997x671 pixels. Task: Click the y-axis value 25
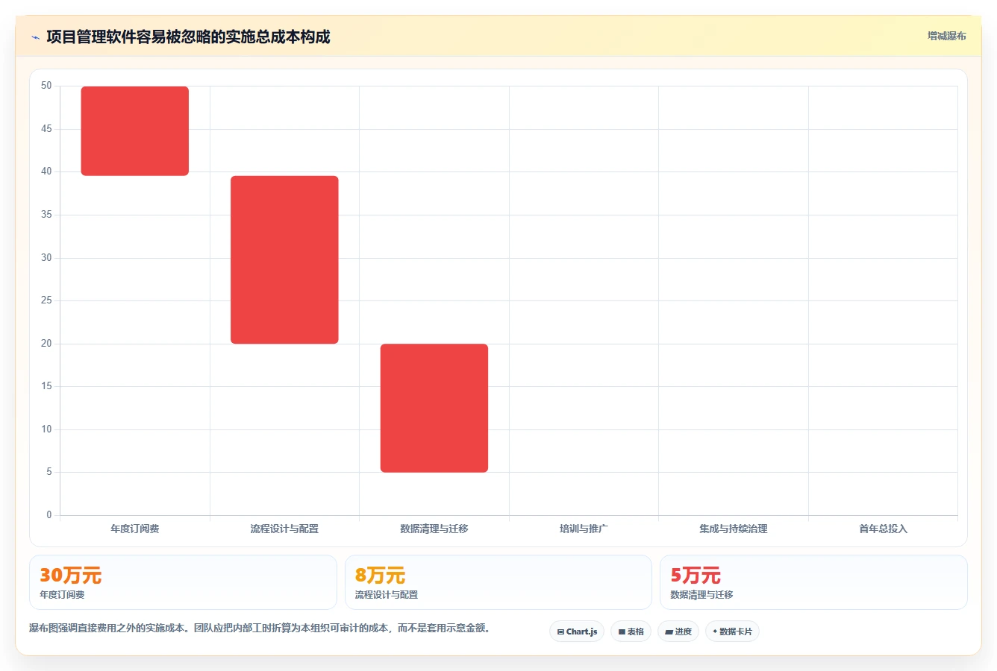coord(46,300)
